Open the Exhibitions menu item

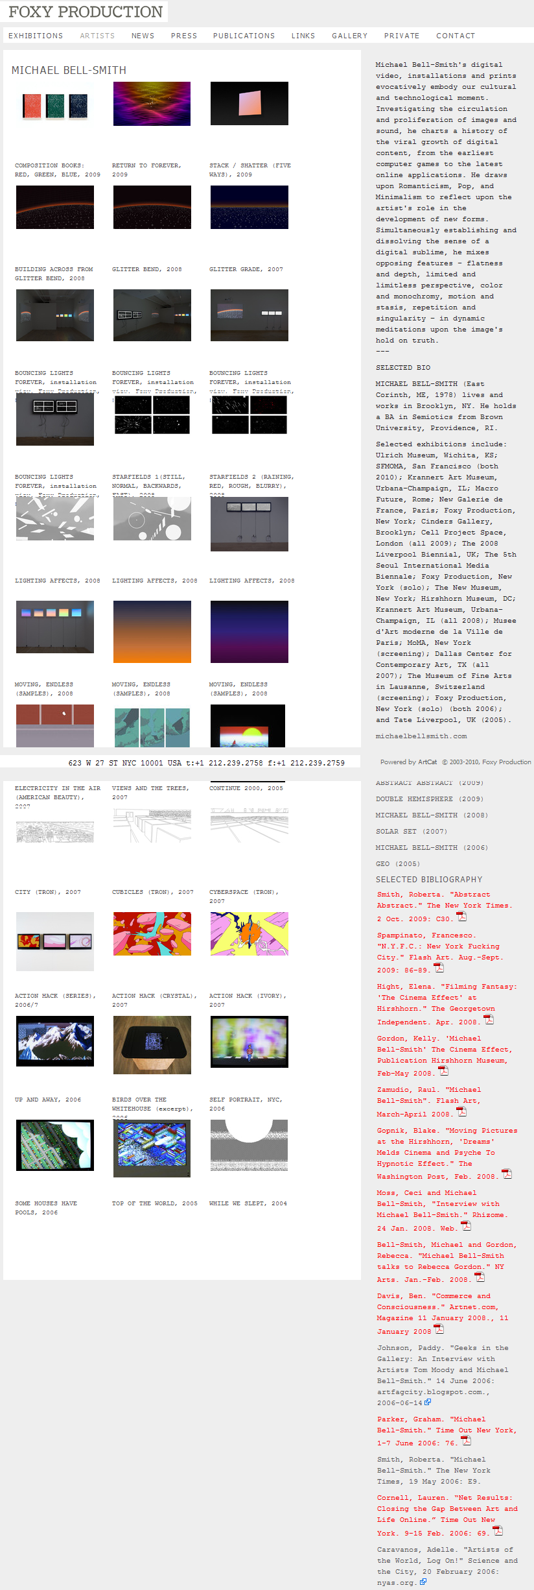tap(36, 36)
